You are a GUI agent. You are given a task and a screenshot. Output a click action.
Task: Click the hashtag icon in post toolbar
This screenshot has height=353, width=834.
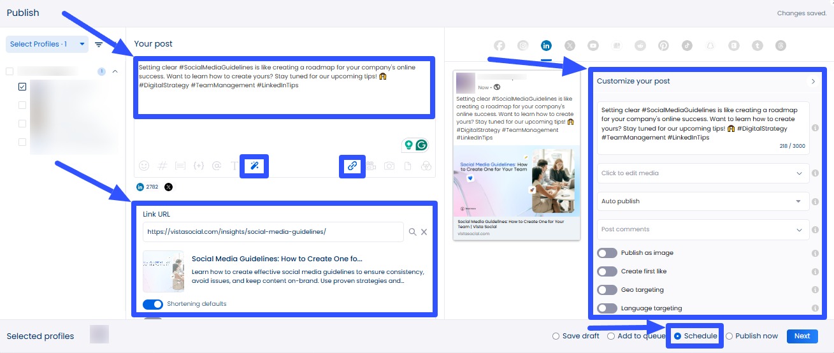pyautogui.click(x=162, y=166)
